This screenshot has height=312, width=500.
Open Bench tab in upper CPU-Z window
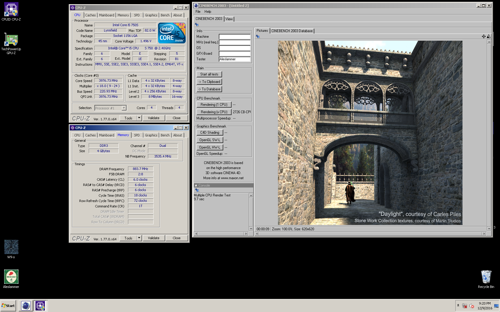pos(165,15)
